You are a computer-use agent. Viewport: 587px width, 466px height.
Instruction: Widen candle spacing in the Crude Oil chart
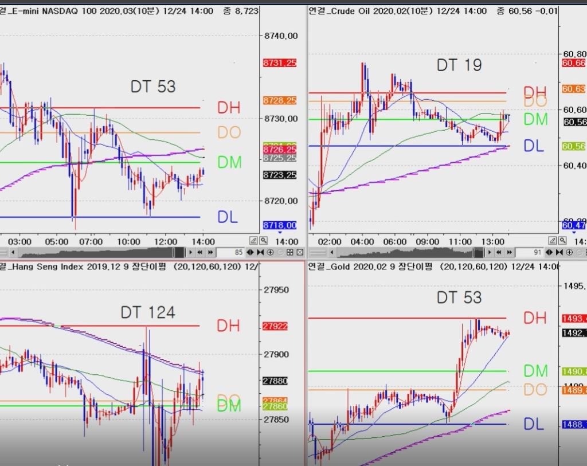550,252
